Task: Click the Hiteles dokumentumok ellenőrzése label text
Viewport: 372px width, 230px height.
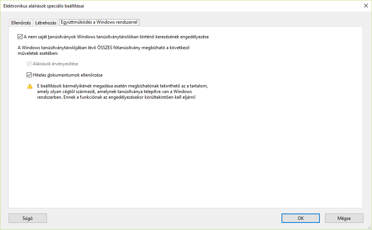Action: (x=68, y=75)
